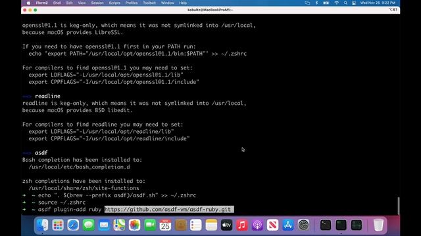Open the Trash in the Dock

click(x=378, y=225)
